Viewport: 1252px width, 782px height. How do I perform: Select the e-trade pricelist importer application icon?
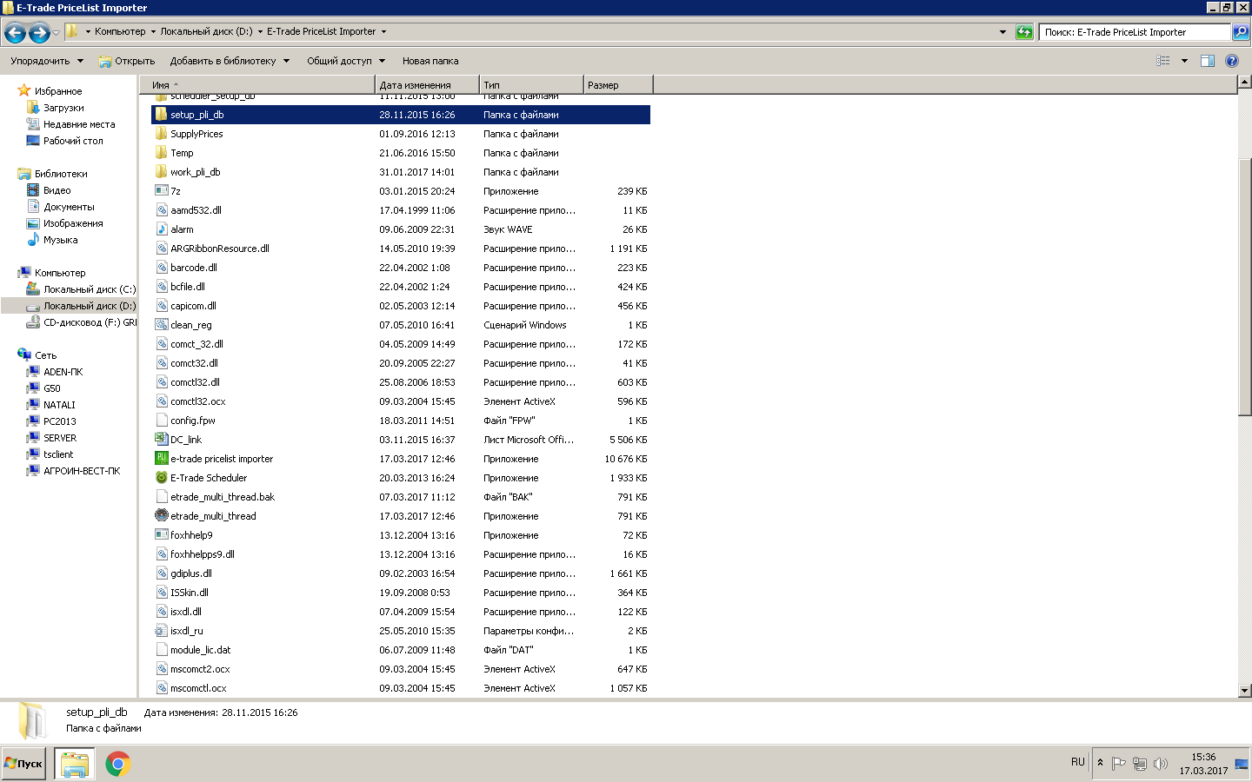[162, 459]
